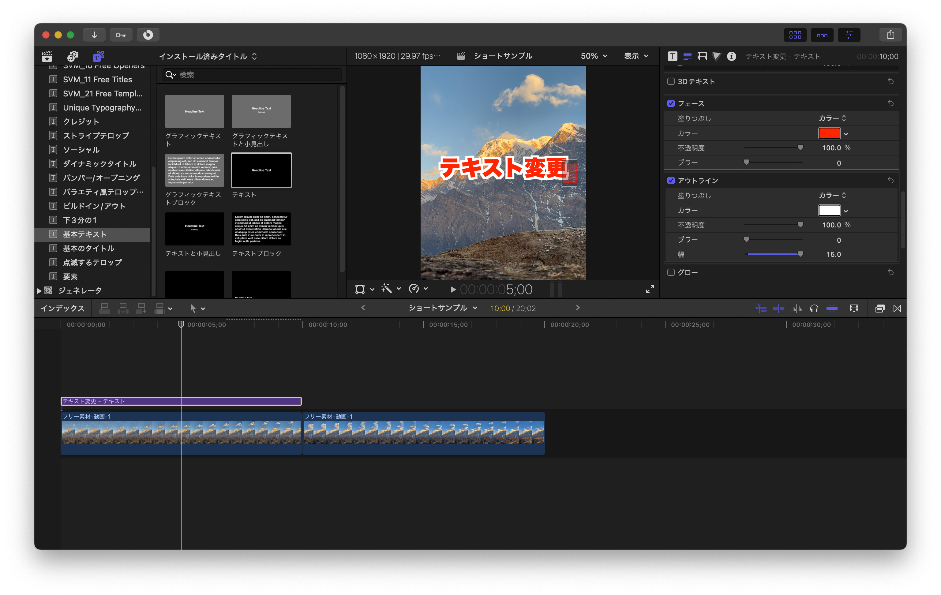This screenshot has width=941, height=595.
Task: Open the Share export icon
Action: click(x=890, y=35)
